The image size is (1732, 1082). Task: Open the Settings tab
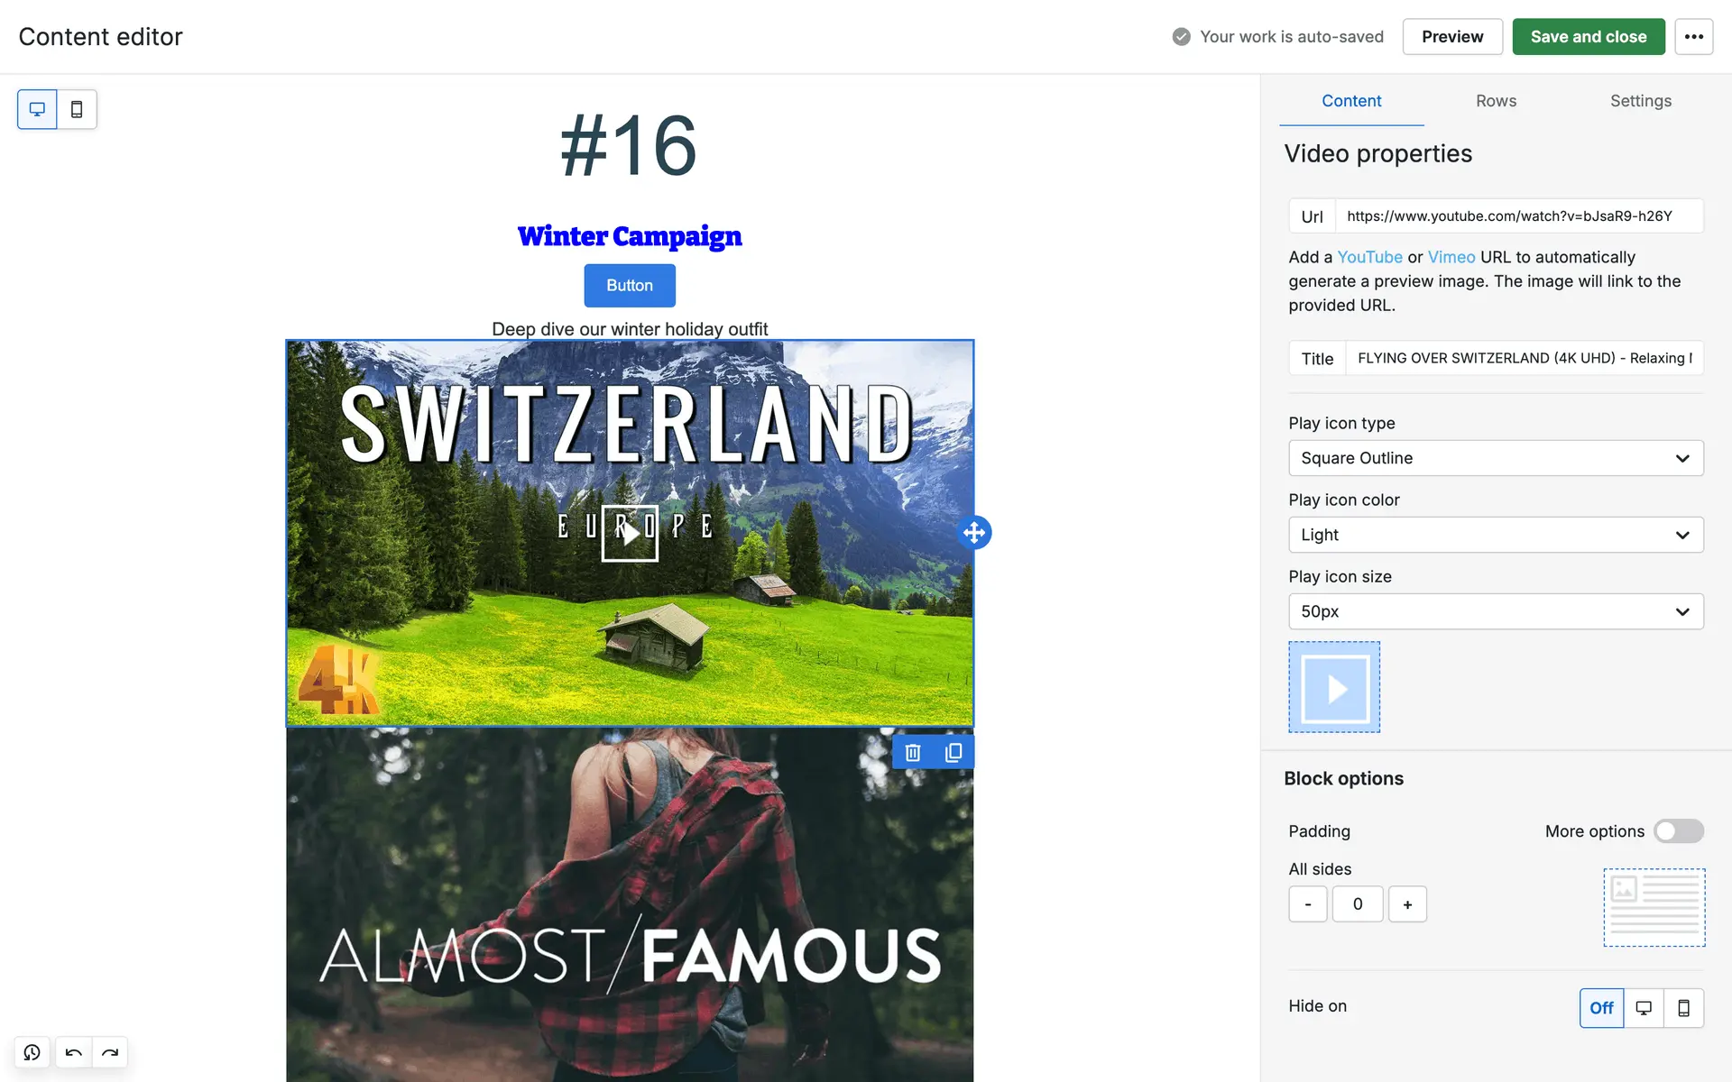coord(1641,101)
